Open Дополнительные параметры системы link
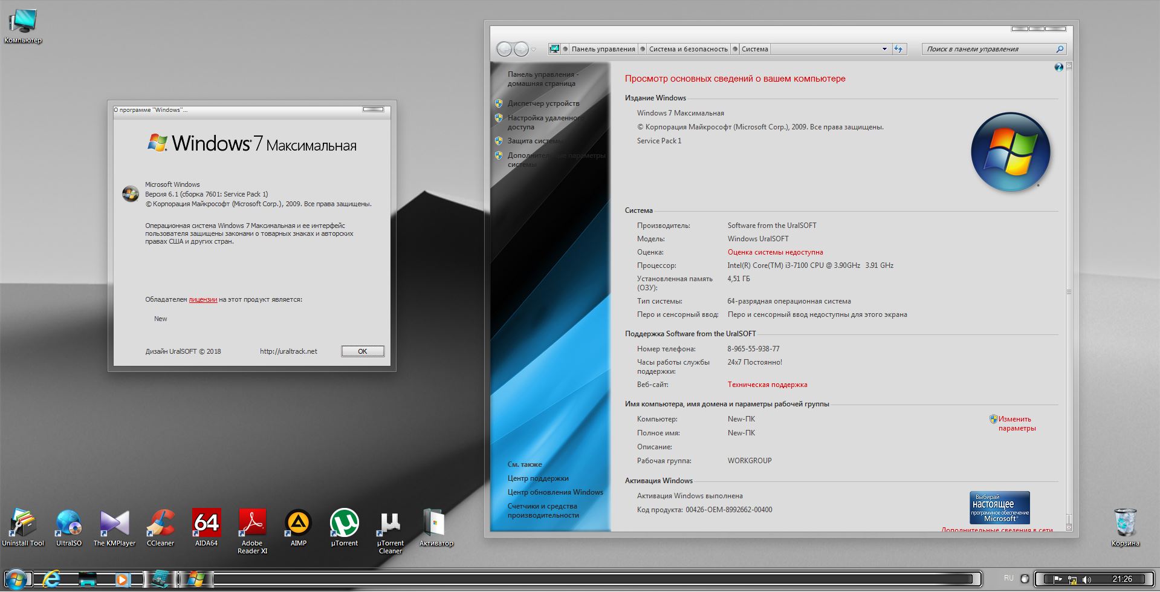The image size is (1160, 592). pos(556,160)
